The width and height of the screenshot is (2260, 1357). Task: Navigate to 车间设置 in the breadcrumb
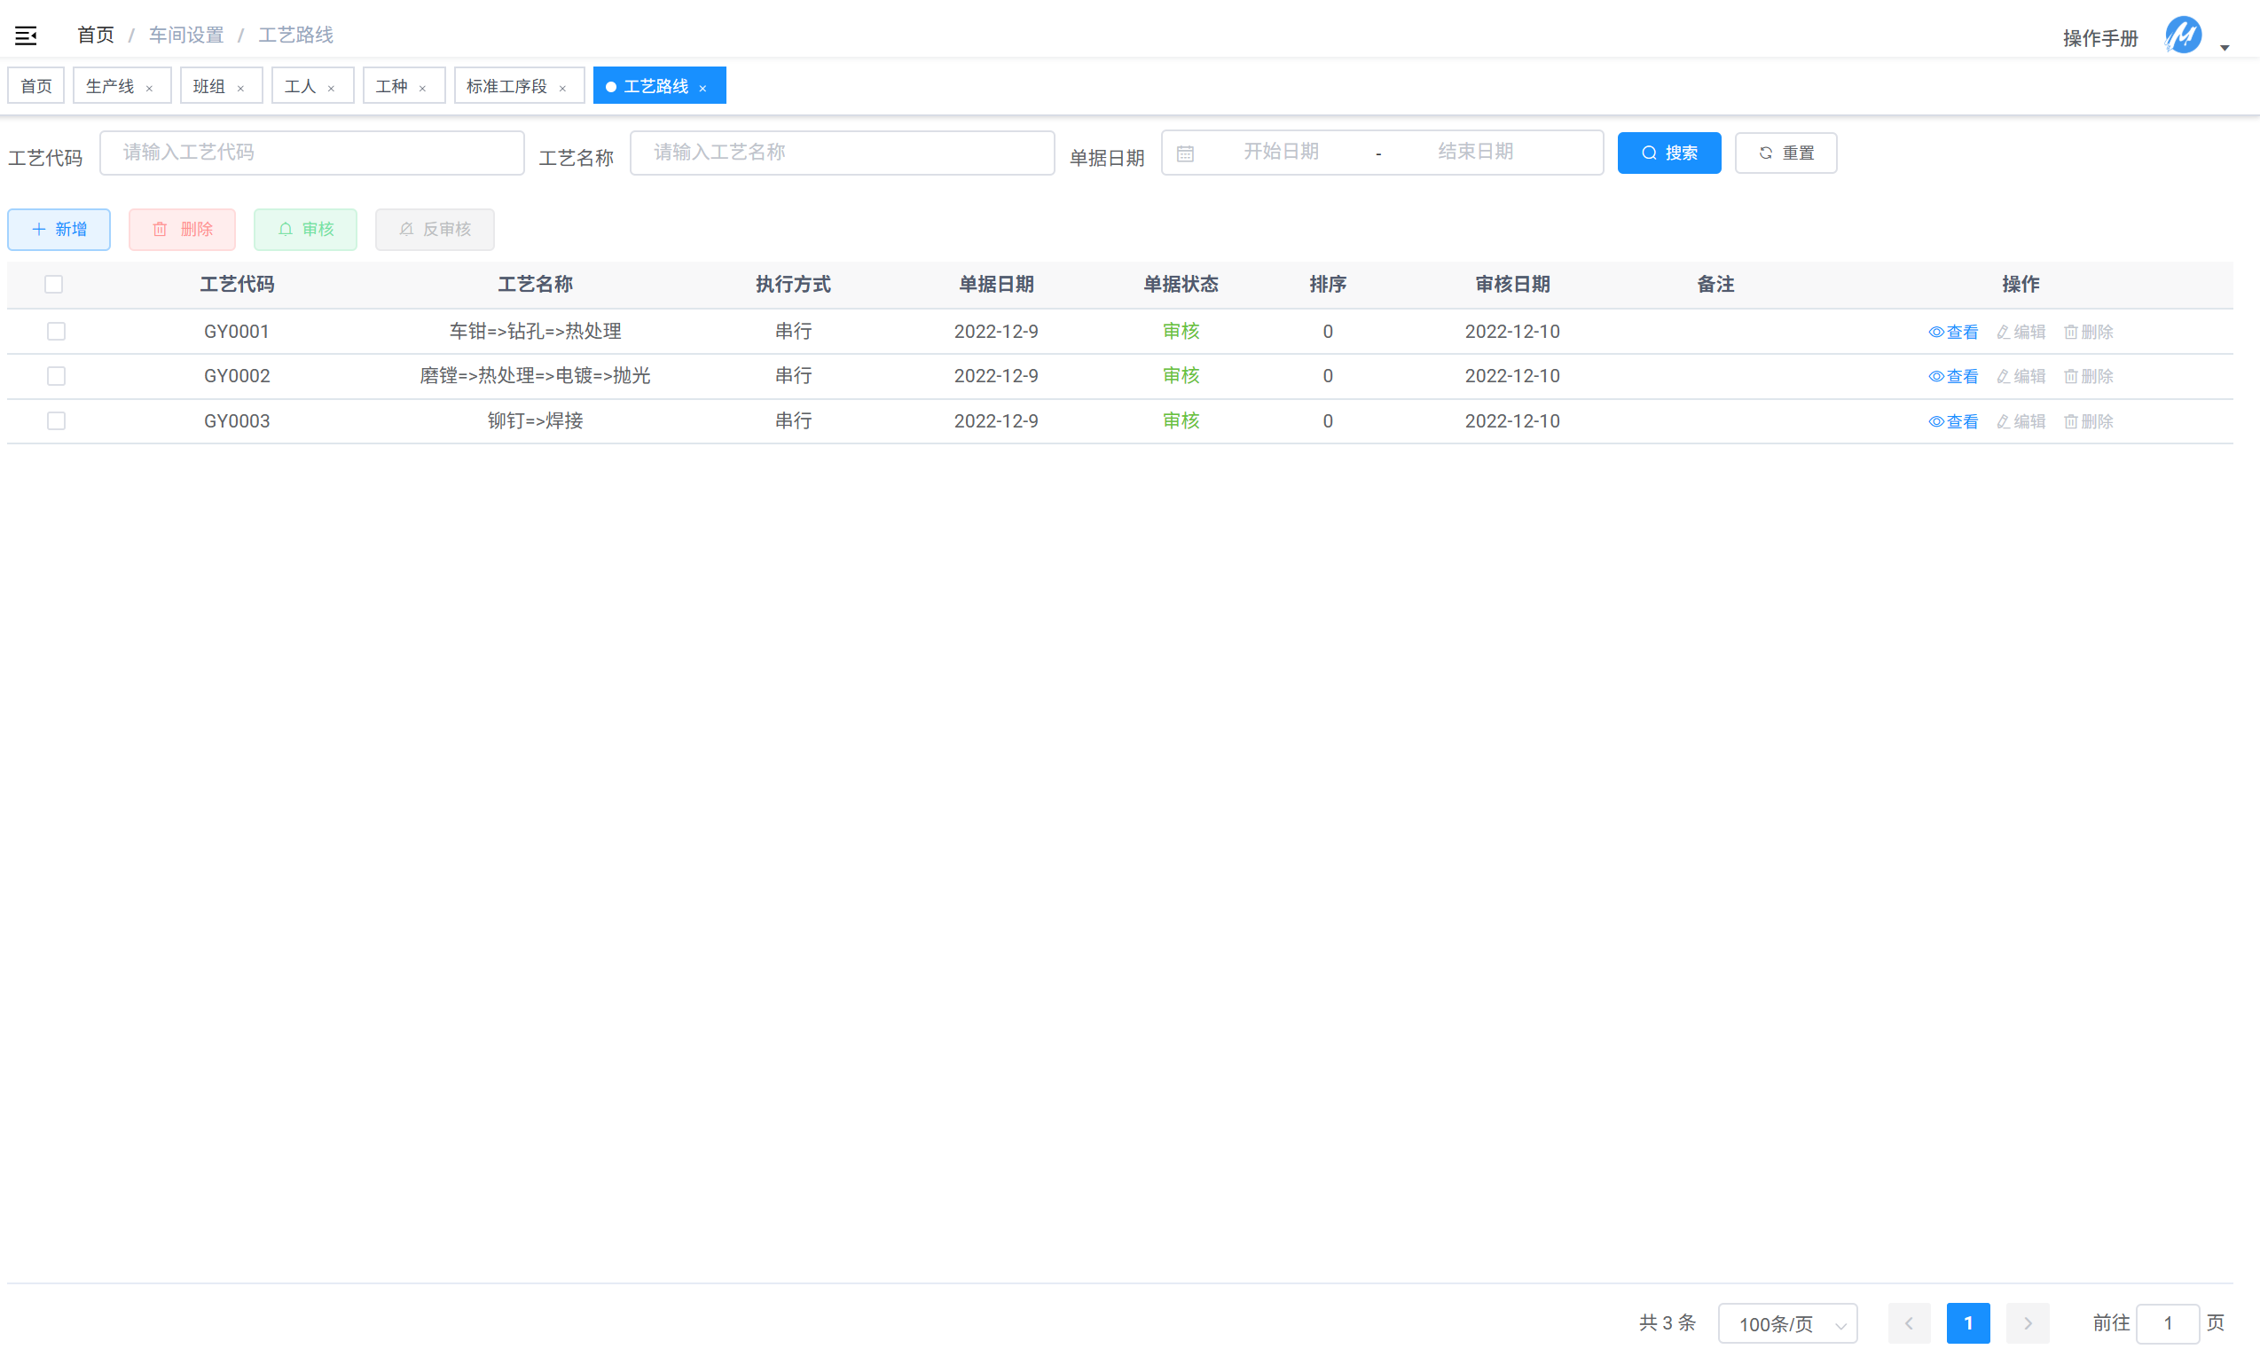point(186,35)
